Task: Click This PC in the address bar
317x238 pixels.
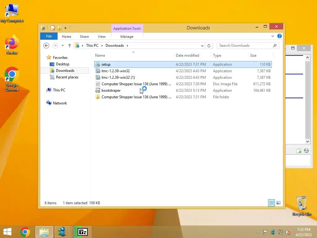Action: click(x=92, y=46)
